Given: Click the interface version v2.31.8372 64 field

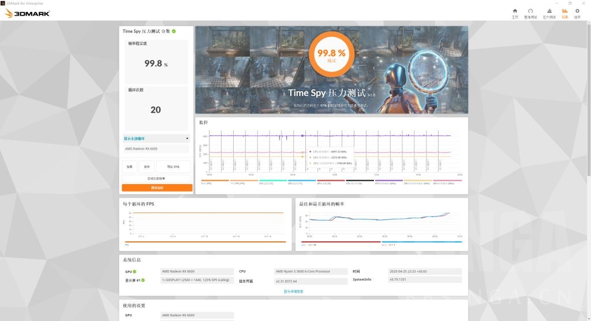Looking at the screenshot, I should click(311, 281).
